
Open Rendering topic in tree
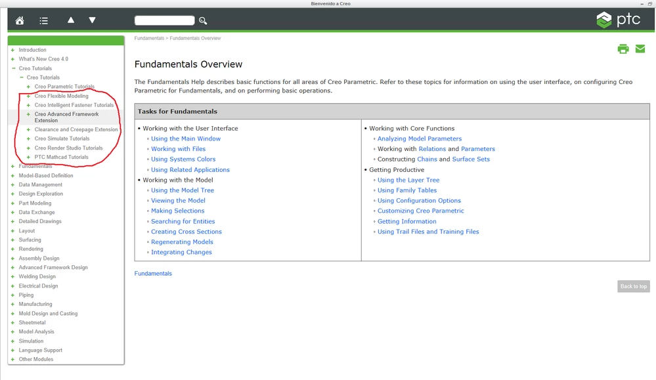pyautogui.click(x=31, y=249)
